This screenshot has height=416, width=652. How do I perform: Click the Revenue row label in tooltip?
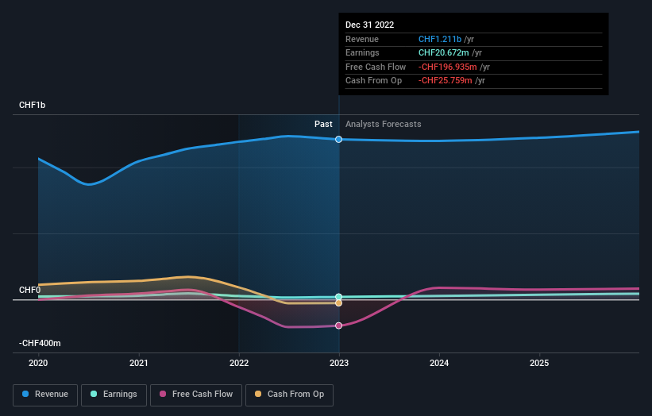(x=362, y=39)
